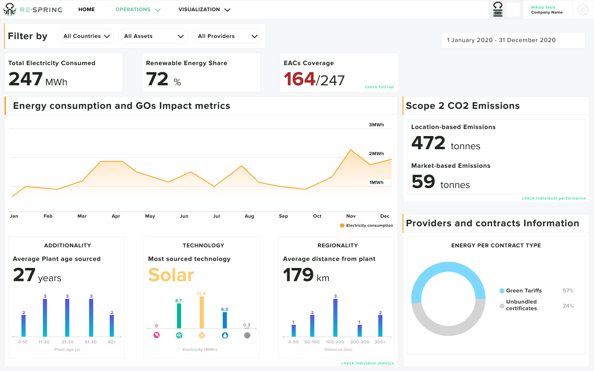Click the 'Unbundled certificates' legend label

click(x=521, y=305)
